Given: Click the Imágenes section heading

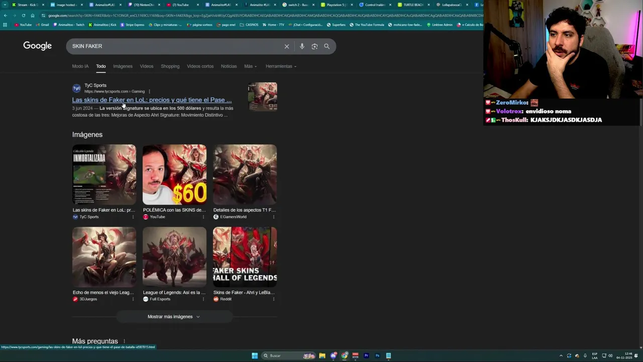Looking at the screenshot, I should point(87,135).
